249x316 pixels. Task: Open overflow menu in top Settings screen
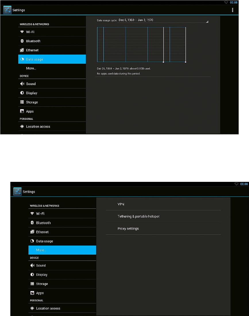coord(232,10)
